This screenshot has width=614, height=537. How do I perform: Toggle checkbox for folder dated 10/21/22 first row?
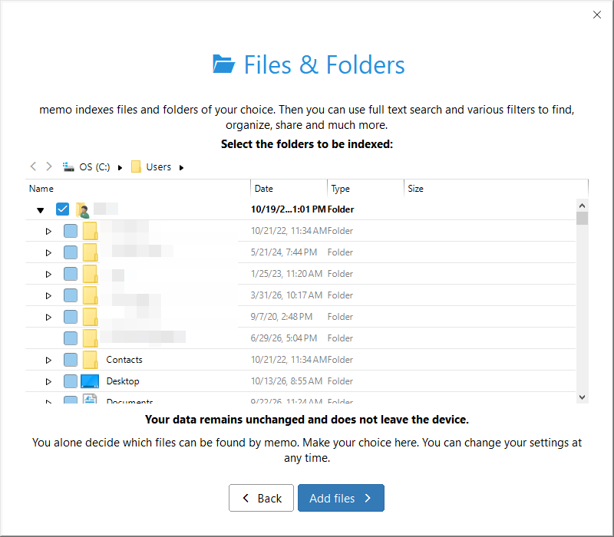pyautogui.click(x=71, y=231)
